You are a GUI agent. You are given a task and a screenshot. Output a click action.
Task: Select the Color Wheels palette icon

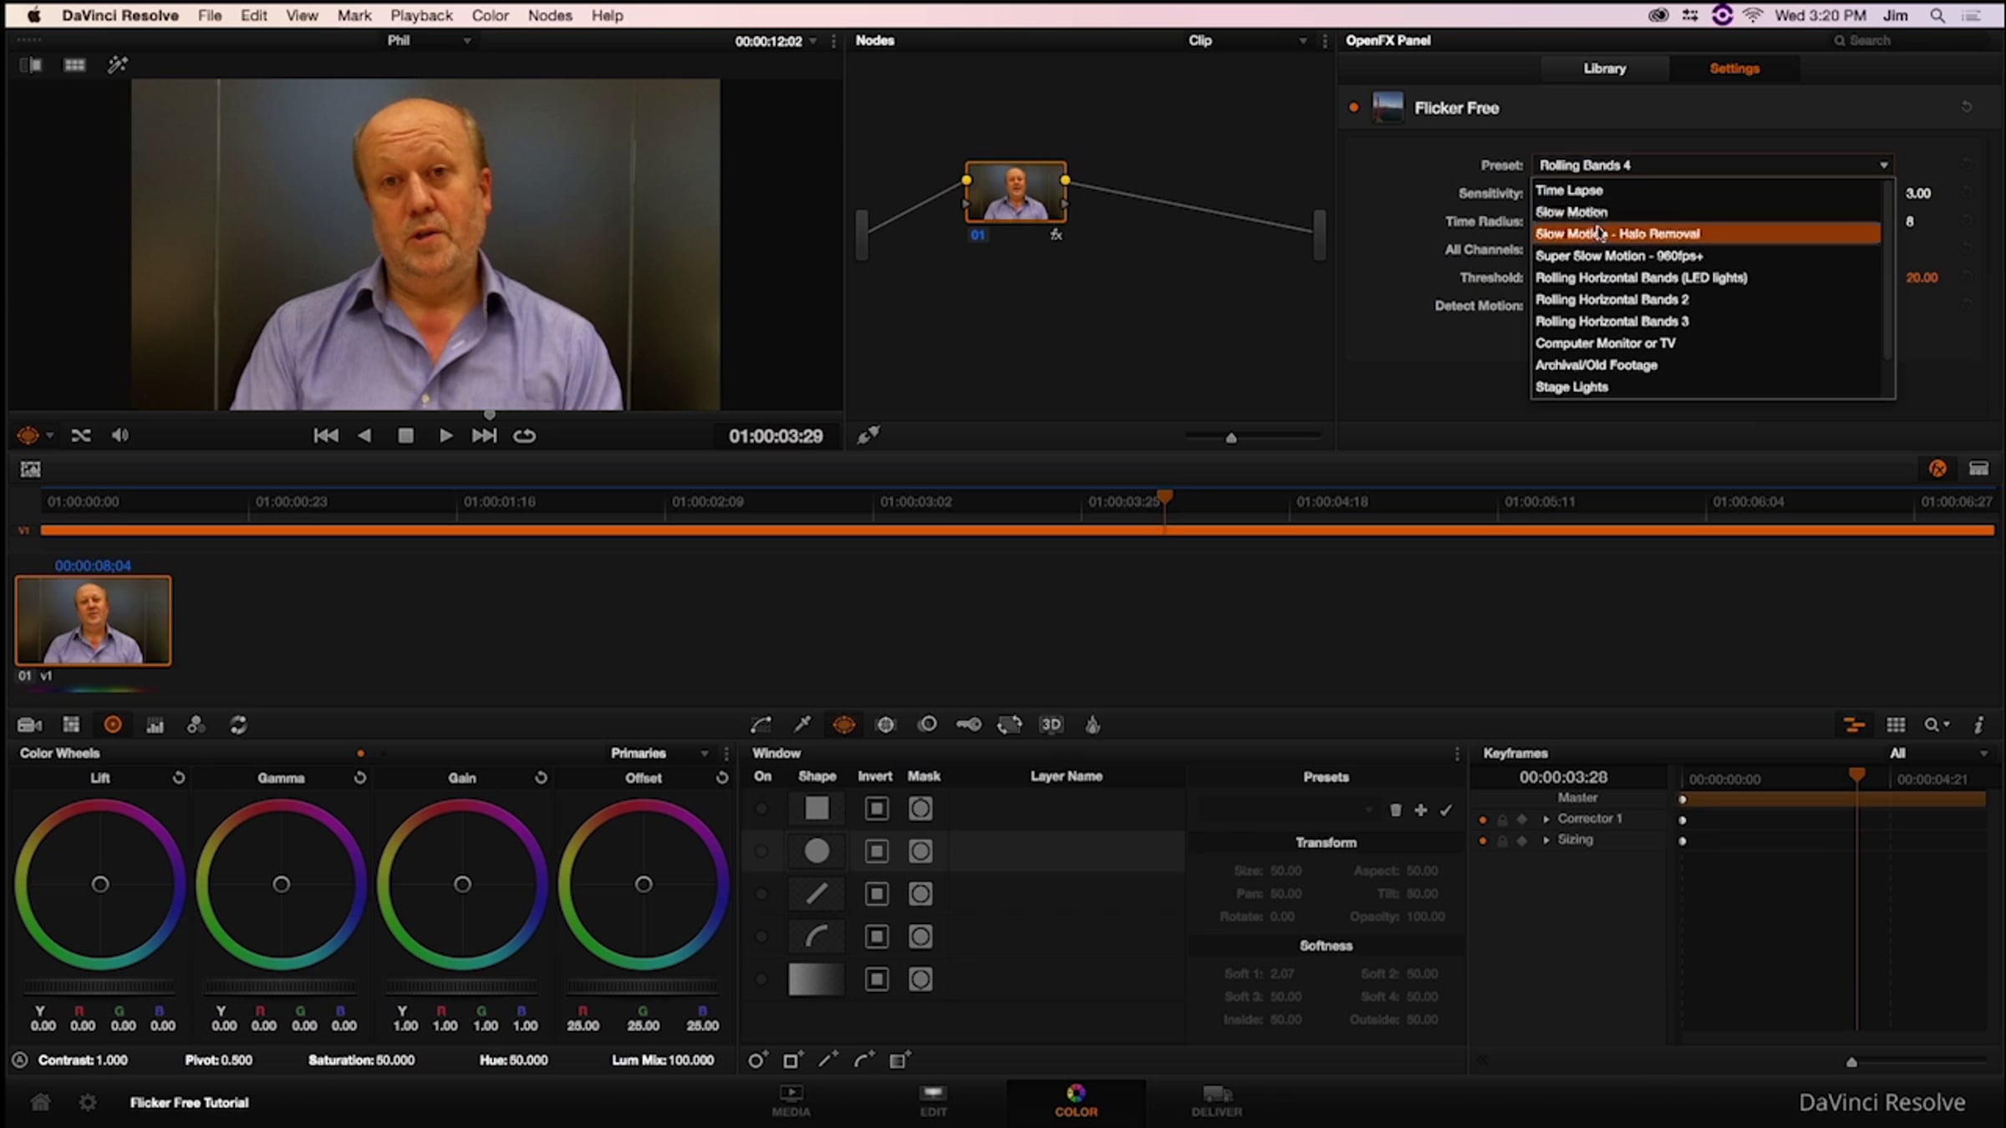[x=113, y=725]
